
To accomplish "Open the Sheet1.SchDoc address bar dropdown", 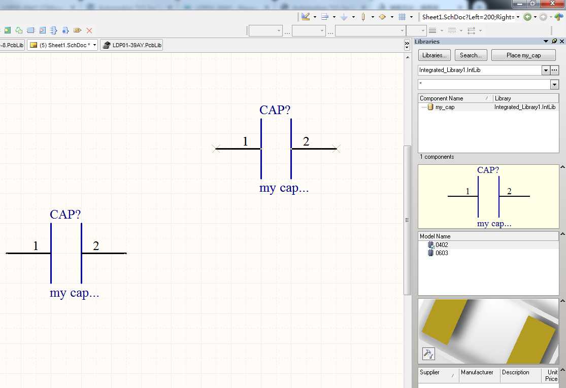I will coord(518,17).
